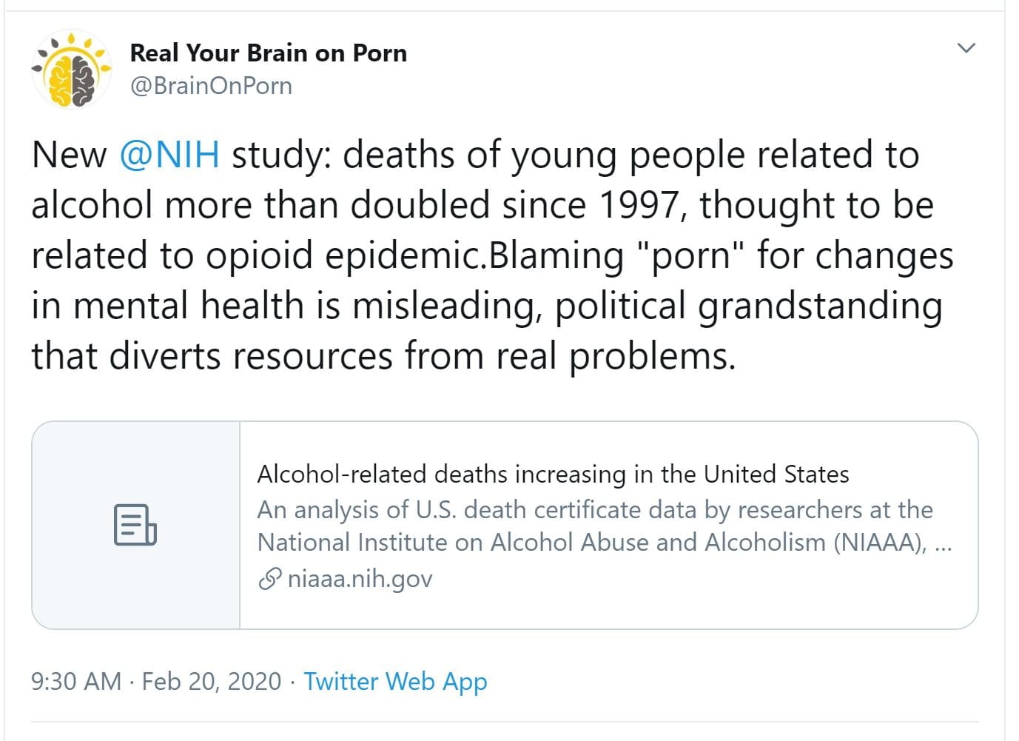
Task: Open the Alcohol-related deaths article title
Action: click(x=553, y=474)
